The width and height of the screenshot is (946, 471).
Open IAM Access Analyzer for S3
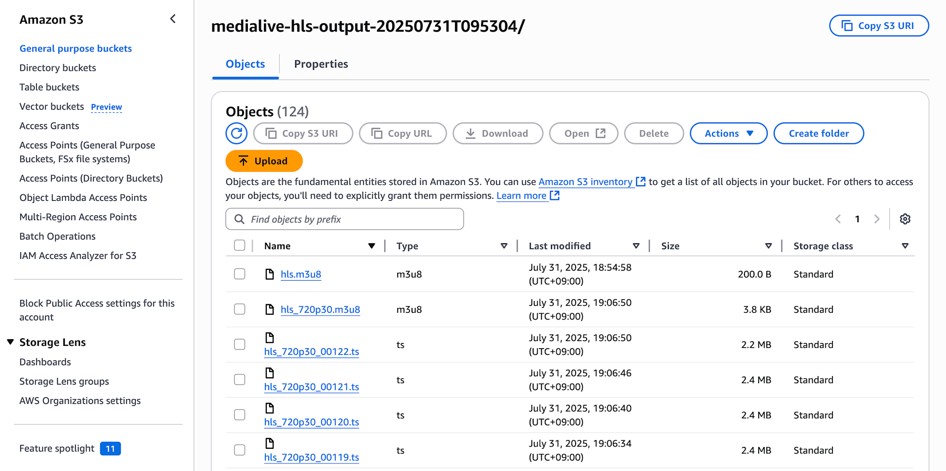(78, 256)
